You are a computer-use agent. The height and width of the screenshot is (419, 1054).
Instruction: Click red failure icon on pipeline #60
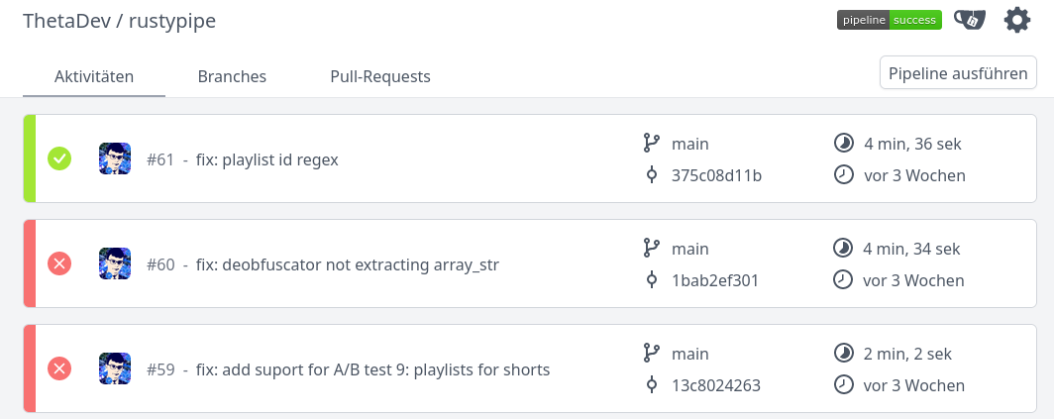pos(59,263)
